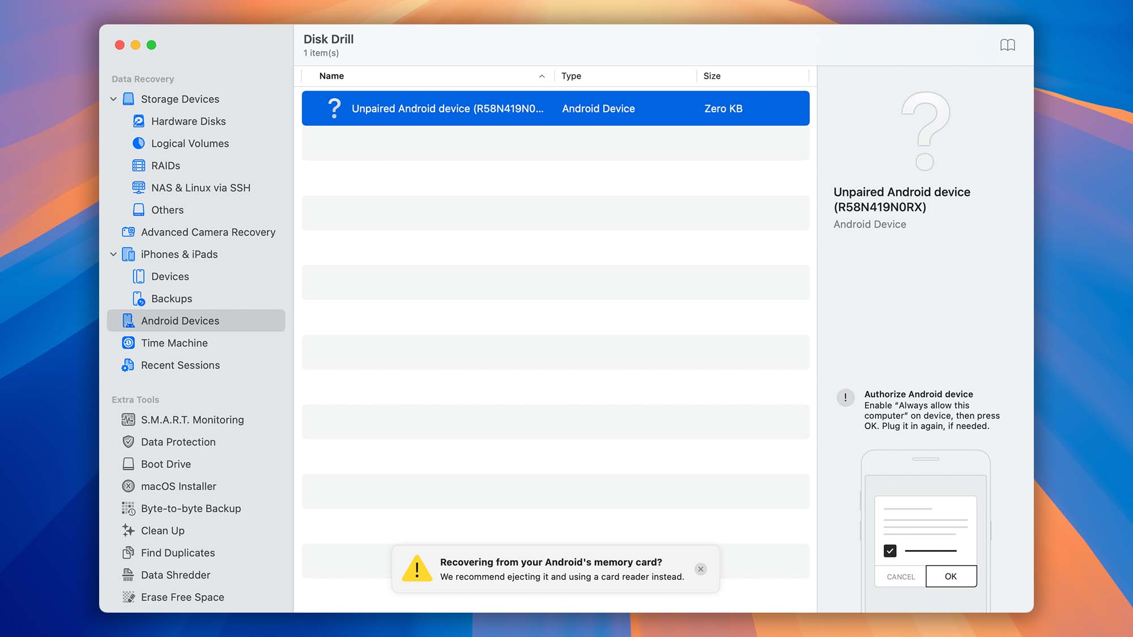Image resolution: width=1133 pixels, height=637 pixels.
Task: Click the yellow warning triangle in the notification
Action: tap(417, 568)
